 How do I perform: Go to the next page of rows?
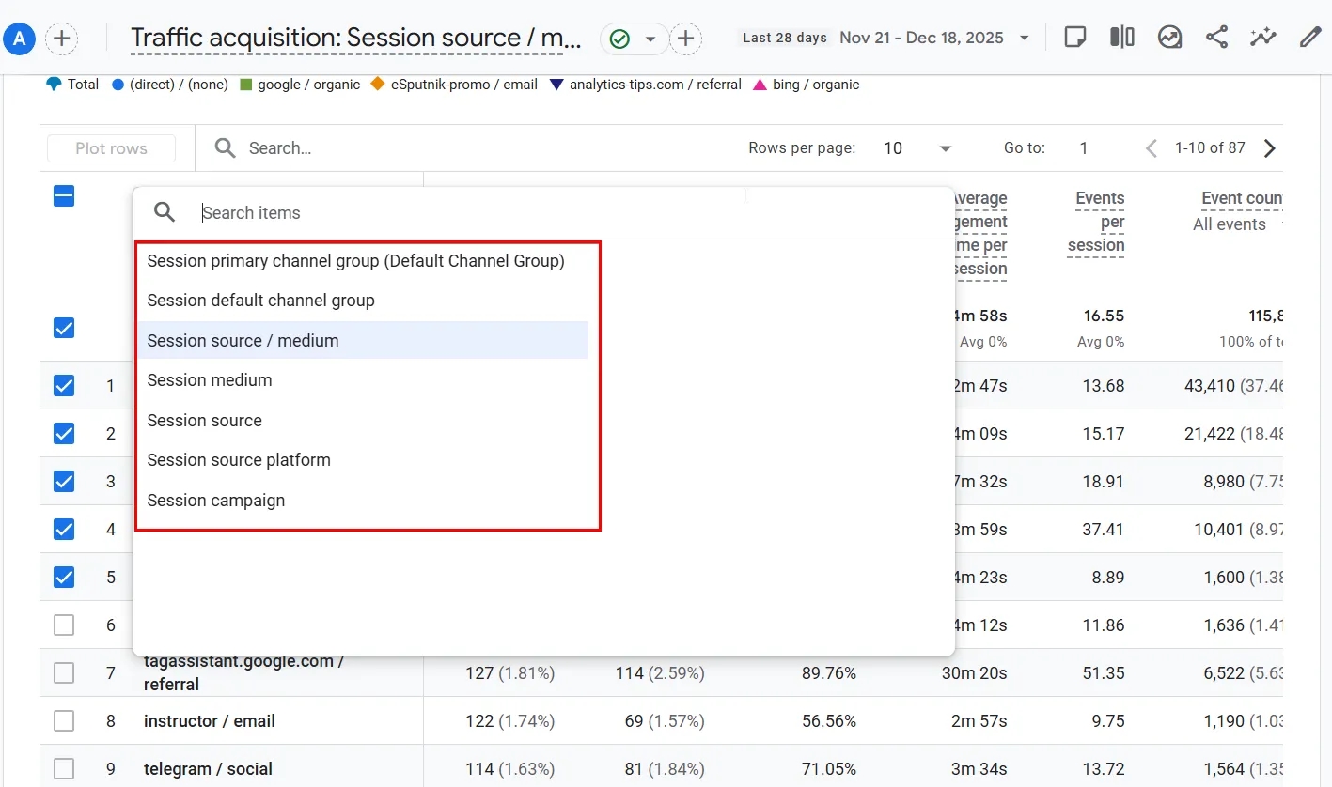(x=1270, y=148)
